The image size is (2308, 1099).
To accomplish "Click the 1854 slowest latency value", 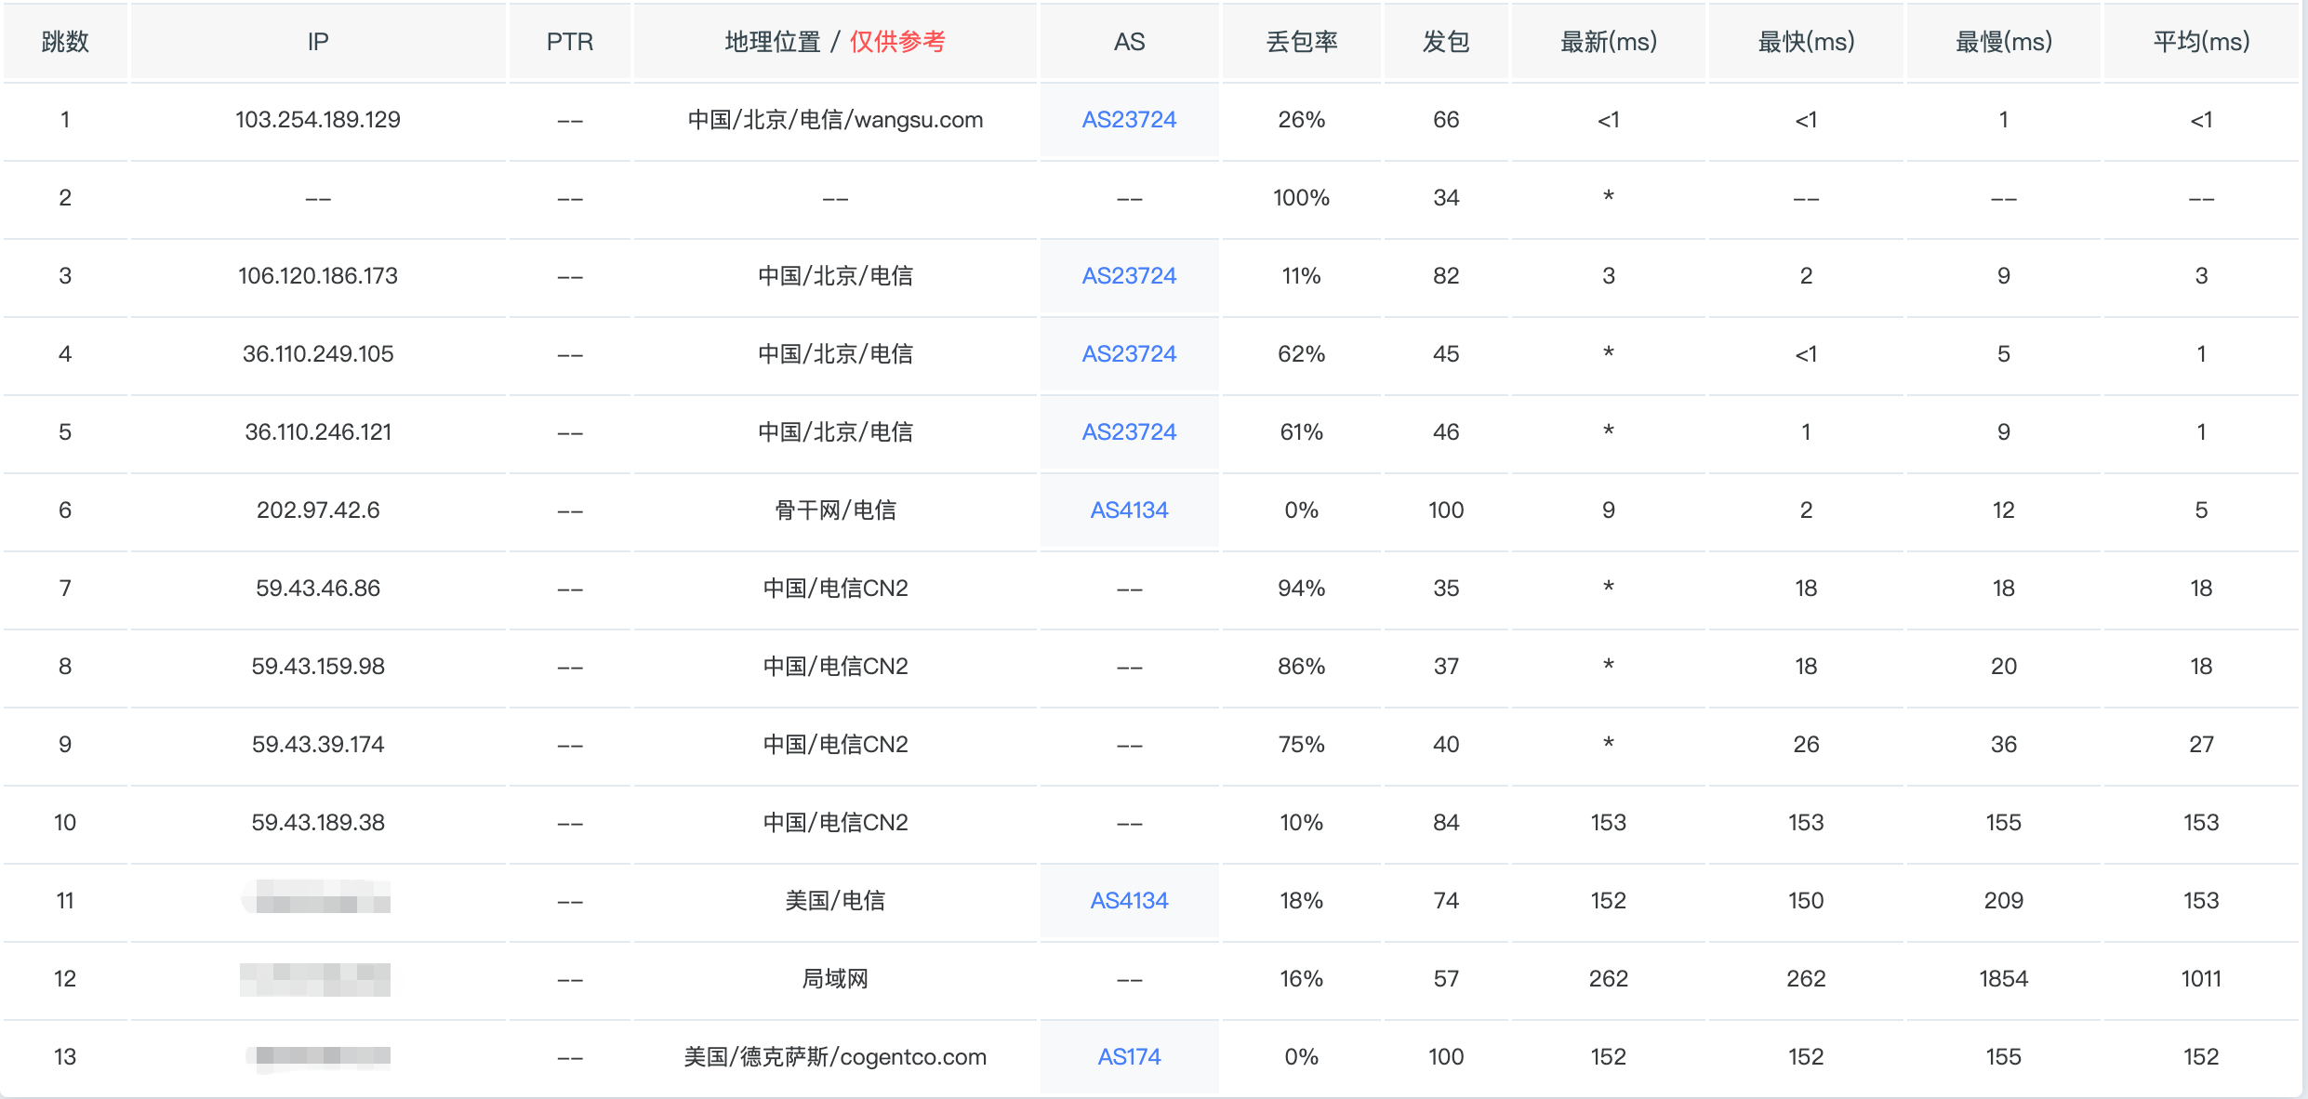I will coord(2003,979).
